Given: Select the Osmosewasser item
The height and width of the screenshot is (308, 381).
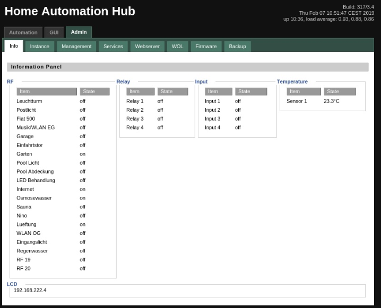Looking at the screenshot, I should pos(34,198).
